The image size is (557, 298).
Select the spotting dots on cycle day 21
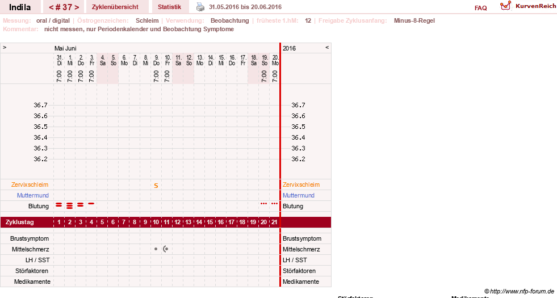click(275, 204)
